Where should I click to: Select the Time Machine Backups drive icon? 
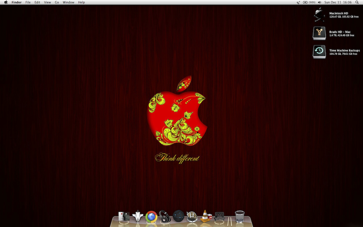click(319, 52)
